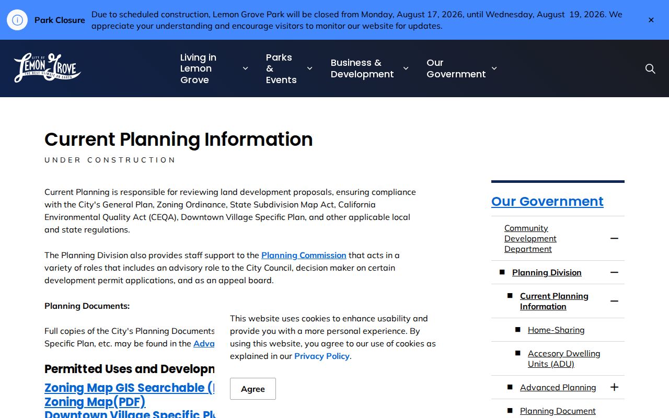Collapse the Current Planning Information section
The width and height of the screenshot is (669, 418).
click(614, 301)
